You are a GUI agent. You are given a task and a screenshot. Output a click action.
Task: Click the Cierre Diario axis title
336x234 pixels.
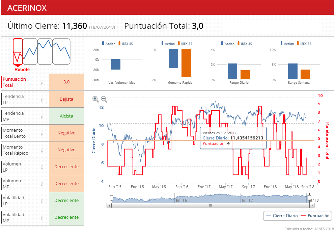(x=94, y=140)
